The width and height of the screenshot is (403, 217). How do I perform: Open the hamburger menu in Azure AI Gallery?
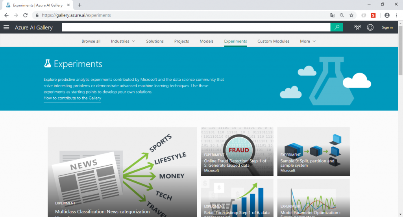click(6, 27)
